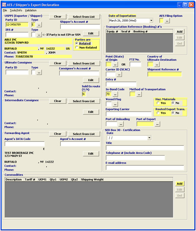Select USPPI Exporter from list
196x231 pixels.
84,17
